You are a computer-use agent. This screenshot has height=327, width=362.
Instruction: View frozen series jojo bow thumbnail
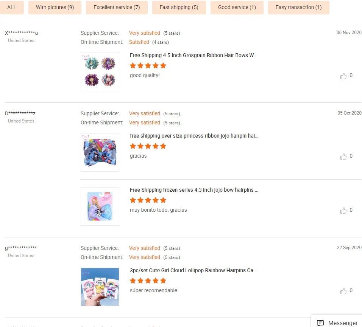pos(100,206)
